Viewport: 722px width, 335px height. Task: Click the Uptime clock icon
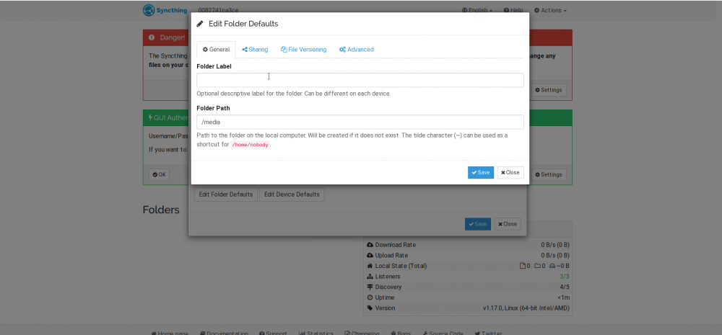pos(370,298)
